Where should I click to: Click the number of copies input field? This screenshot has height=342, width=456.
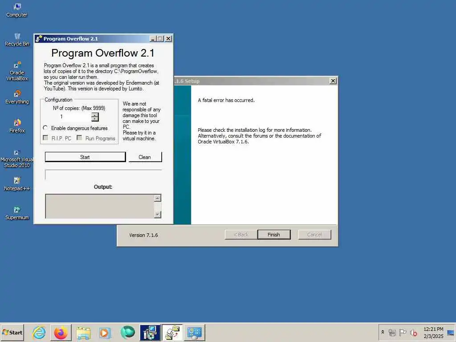point(75,117)
